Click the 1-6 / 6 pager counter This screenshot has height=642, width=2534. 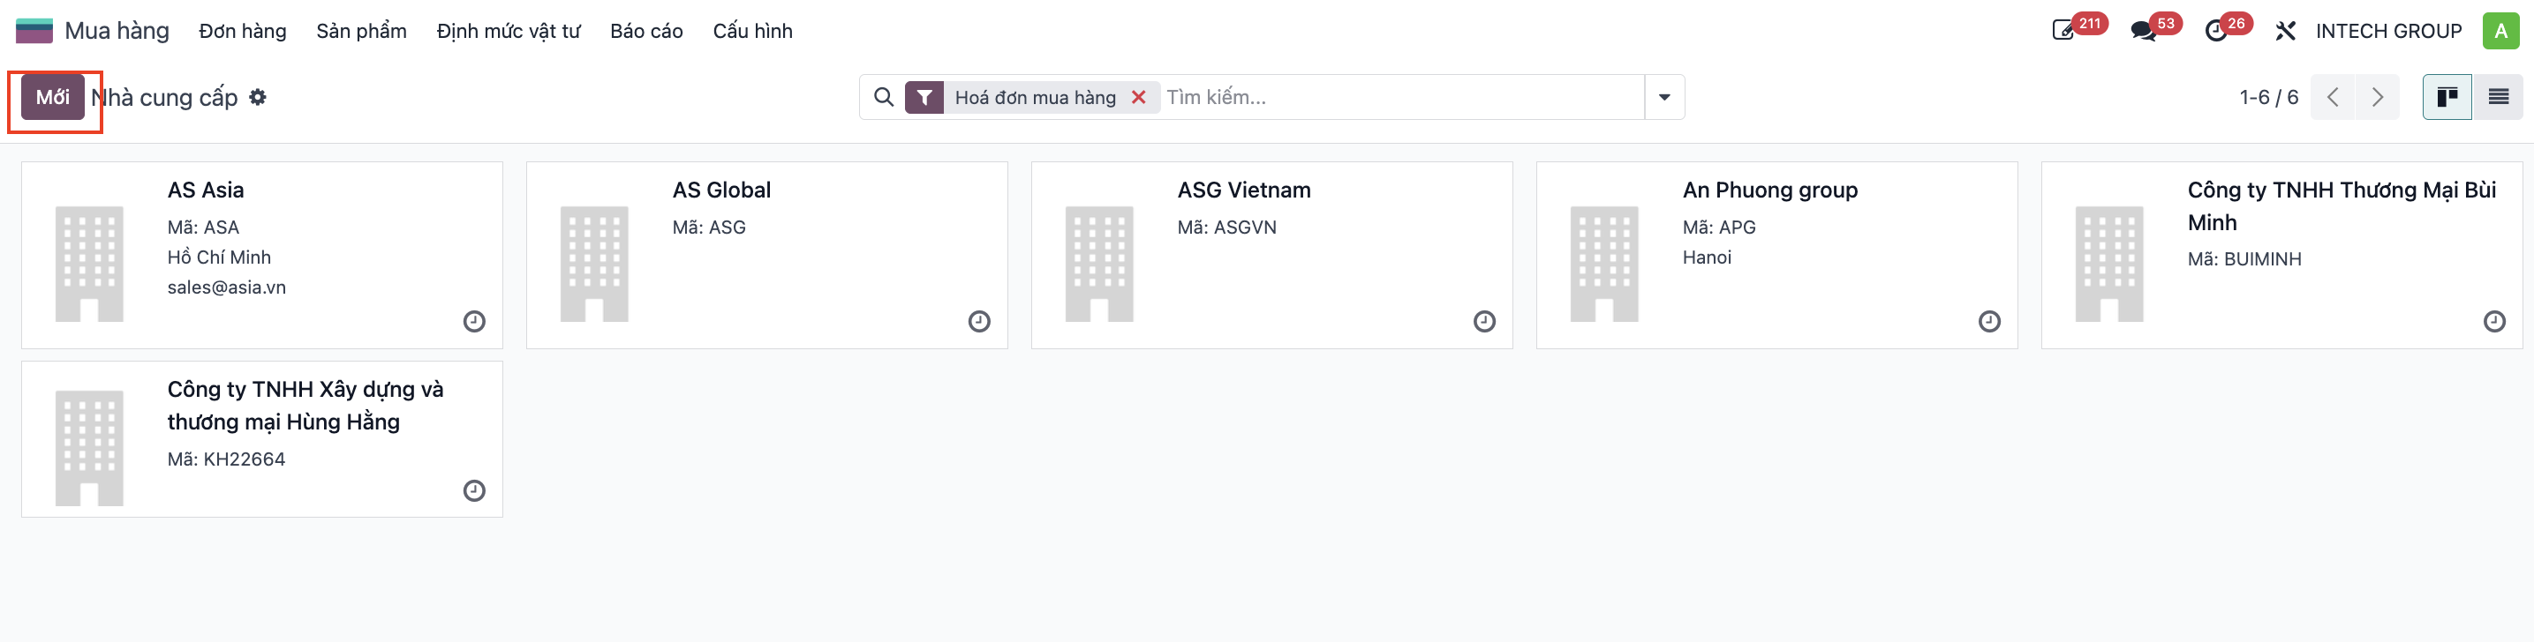pos(2268,97)
